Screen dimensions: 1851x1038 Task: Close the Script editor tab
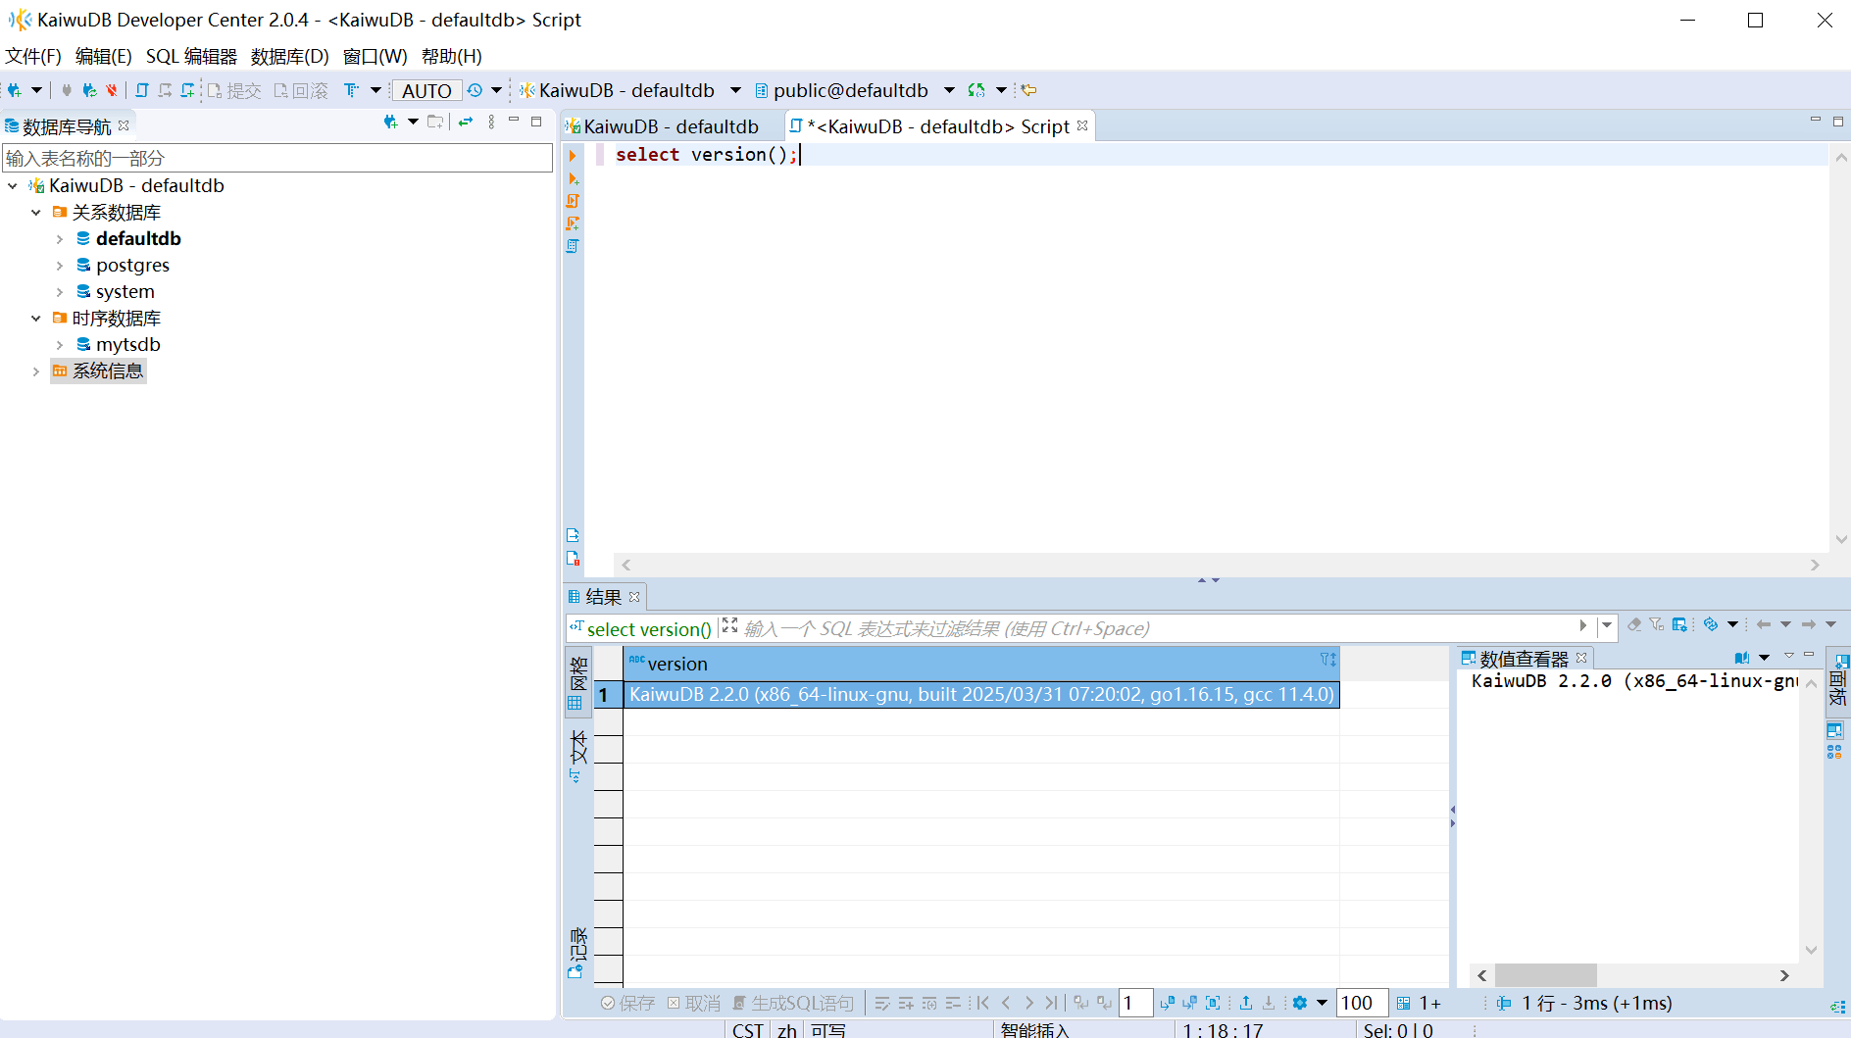tap(1082, 125)
